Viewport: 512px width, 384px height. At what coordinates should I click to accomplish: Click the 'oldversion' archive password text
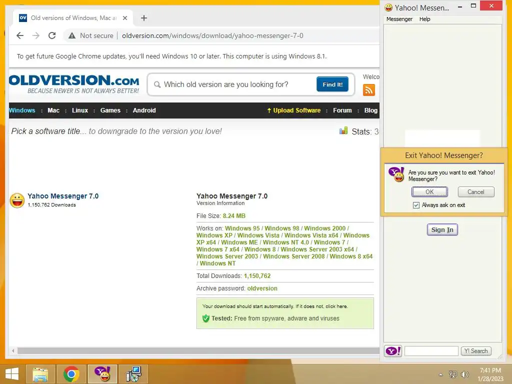[x=262, y=288]
